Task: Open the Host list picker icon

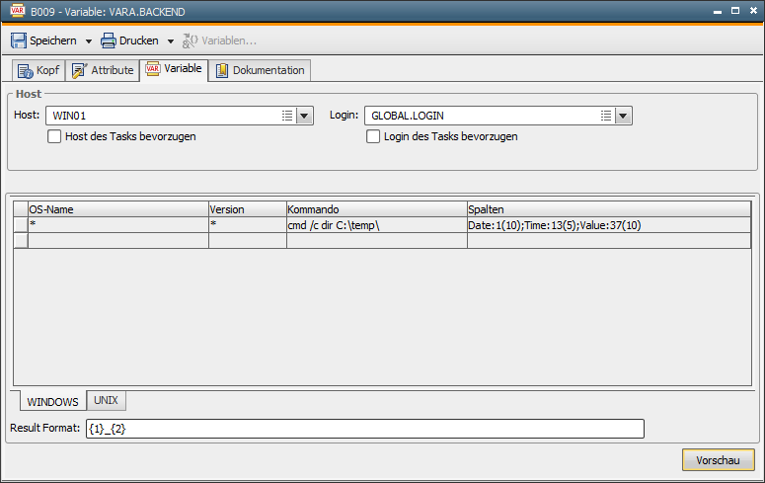Action: click(287, 116)
